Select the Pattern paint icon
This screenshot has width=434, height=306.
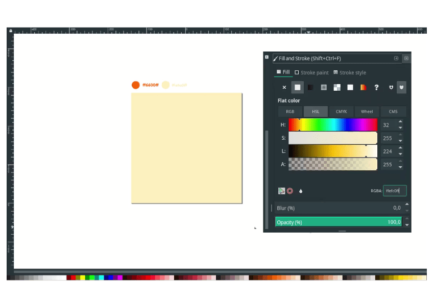click(x=350, y=87)
